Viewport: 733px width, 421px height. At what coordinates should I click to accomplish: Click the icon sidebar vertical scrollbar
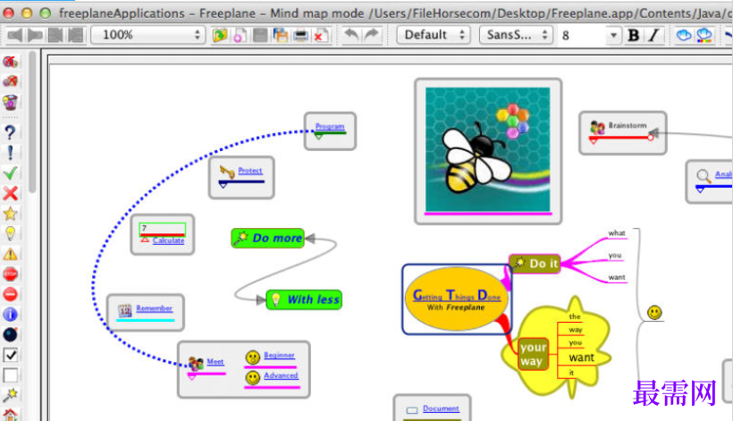coord(32,122)
